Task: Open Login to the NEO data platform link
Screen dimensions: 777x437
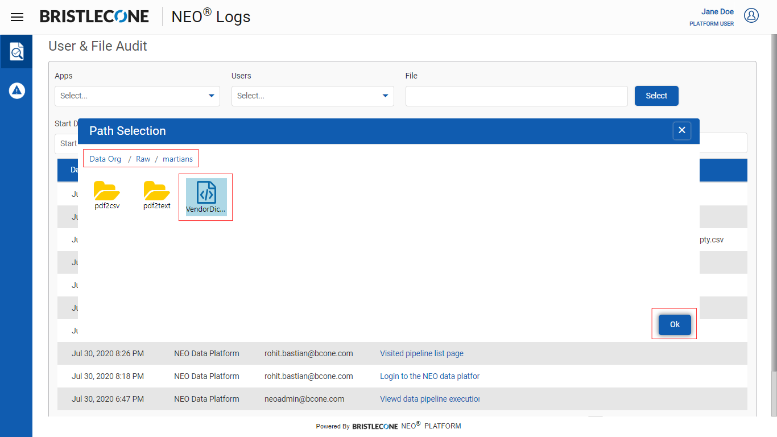Action: pos(429,376)
